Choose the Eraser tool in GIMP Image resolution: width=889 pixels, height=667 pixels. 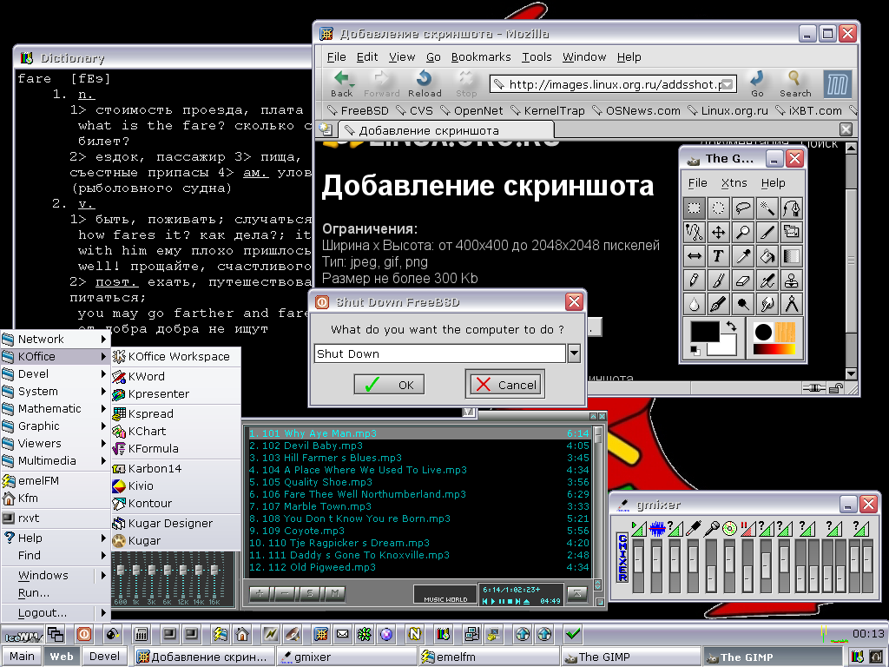(x=742, y=281)
